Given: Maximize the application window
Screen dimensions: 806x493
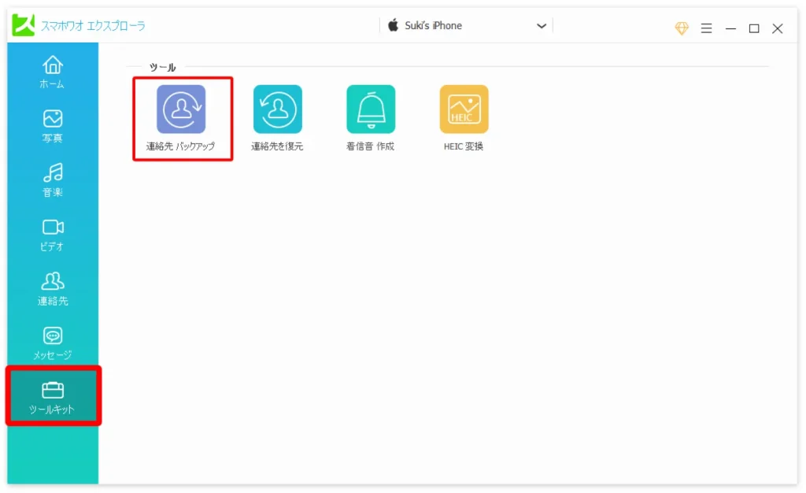Looking at the screenshot, I should (x=754, y=28).
